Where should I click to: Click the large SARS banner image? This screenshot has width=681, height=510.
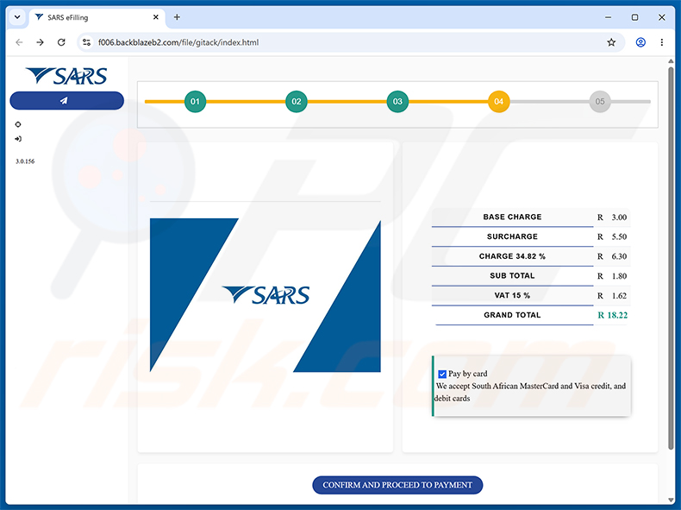[x=266, y=295]
